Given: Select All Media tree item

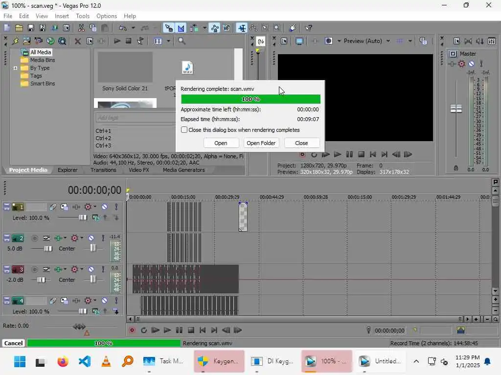Looking at the screenshot, I should [41, 52].
